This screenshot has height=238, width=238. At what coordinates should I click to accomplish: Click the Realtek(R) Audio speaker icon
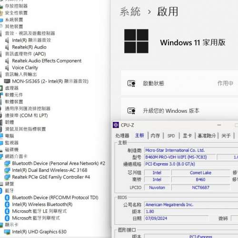coord(7,47)
